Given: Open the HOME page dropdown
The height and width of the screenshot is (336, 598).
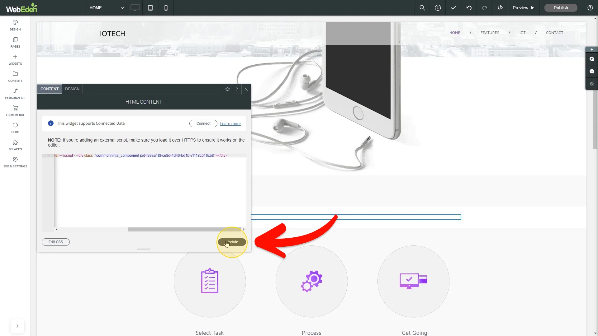Looking at the screenshot, I should [106, 8].
